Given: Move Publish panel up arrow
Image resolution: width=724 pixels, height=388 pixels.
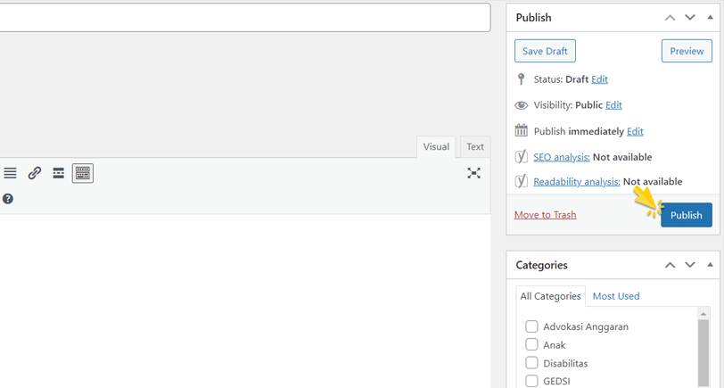Looking at the screenshot, I should 671,18.
